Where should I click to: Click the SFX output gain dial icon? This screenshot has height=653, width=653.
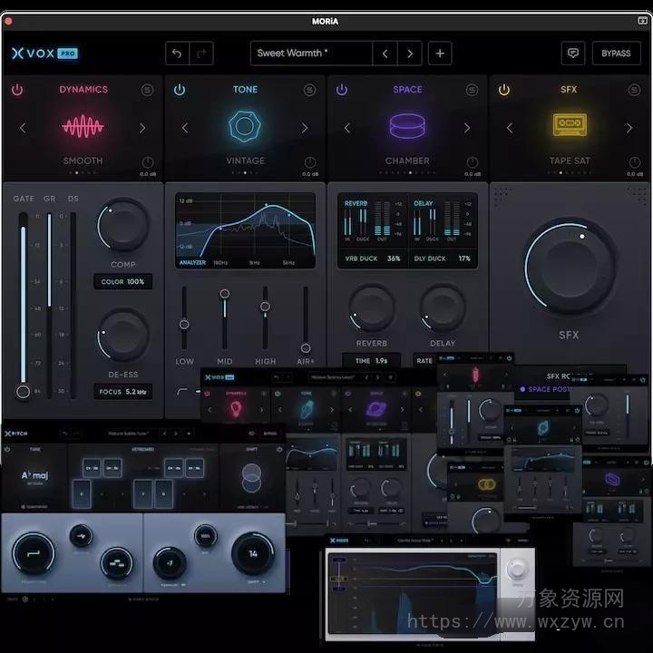pyautogui.click(x=634, y=162)
